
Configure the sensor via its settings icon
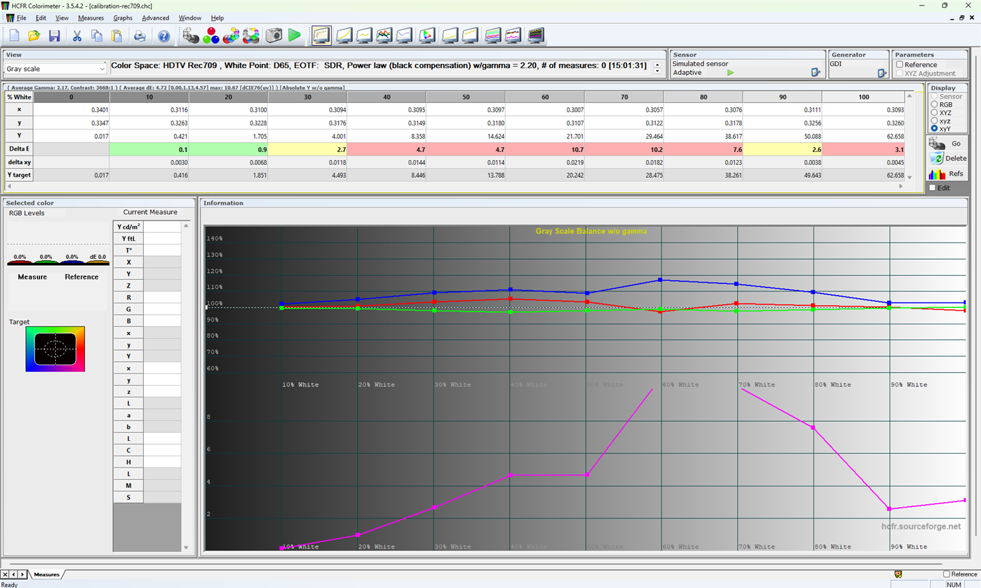click(815, 72)
